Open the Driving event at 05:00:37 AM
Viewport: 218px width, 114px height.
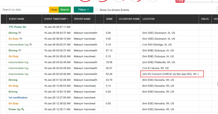click(x=13, y=50)
